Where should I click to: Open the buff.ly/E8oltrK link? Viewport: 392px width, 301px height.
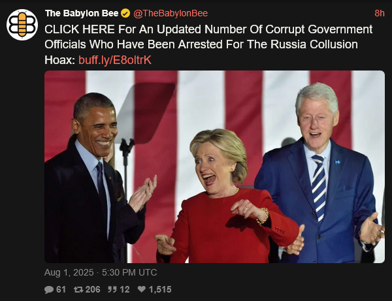[115, 60]
